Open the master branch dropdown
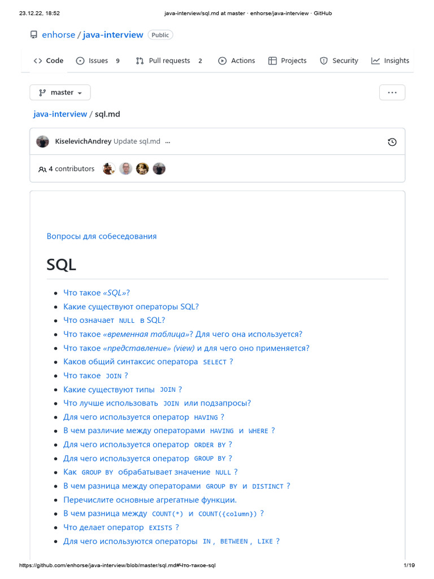This screenshot has width=434, height=579. 60,93
